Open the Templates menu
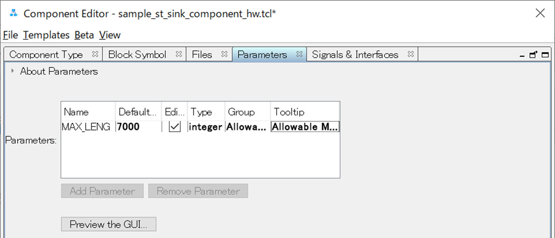Viewport: 555px width, 238px height. click(46, 35)
